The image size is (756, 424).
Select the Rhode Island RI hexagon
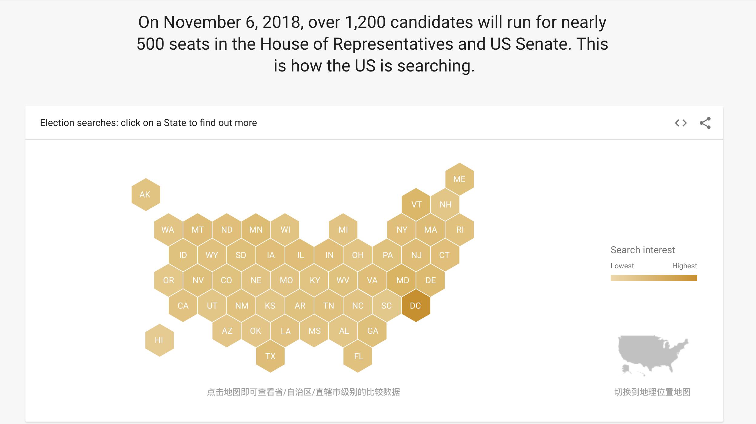coord(459,230)
